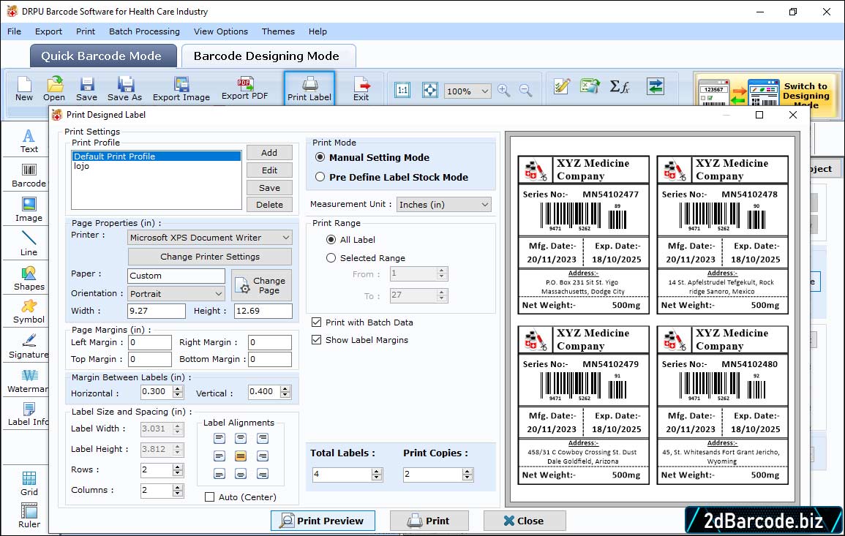Expand the Measurement Unit dropdown
This screenshot has height=536, width=845.
[x=443, y=205]
